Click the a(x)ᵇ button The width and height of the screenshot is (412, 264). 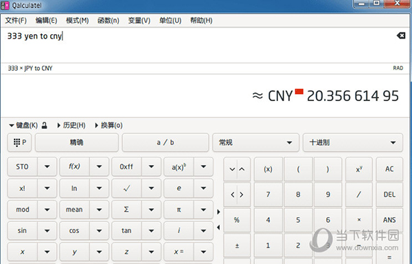click(179, 166)
